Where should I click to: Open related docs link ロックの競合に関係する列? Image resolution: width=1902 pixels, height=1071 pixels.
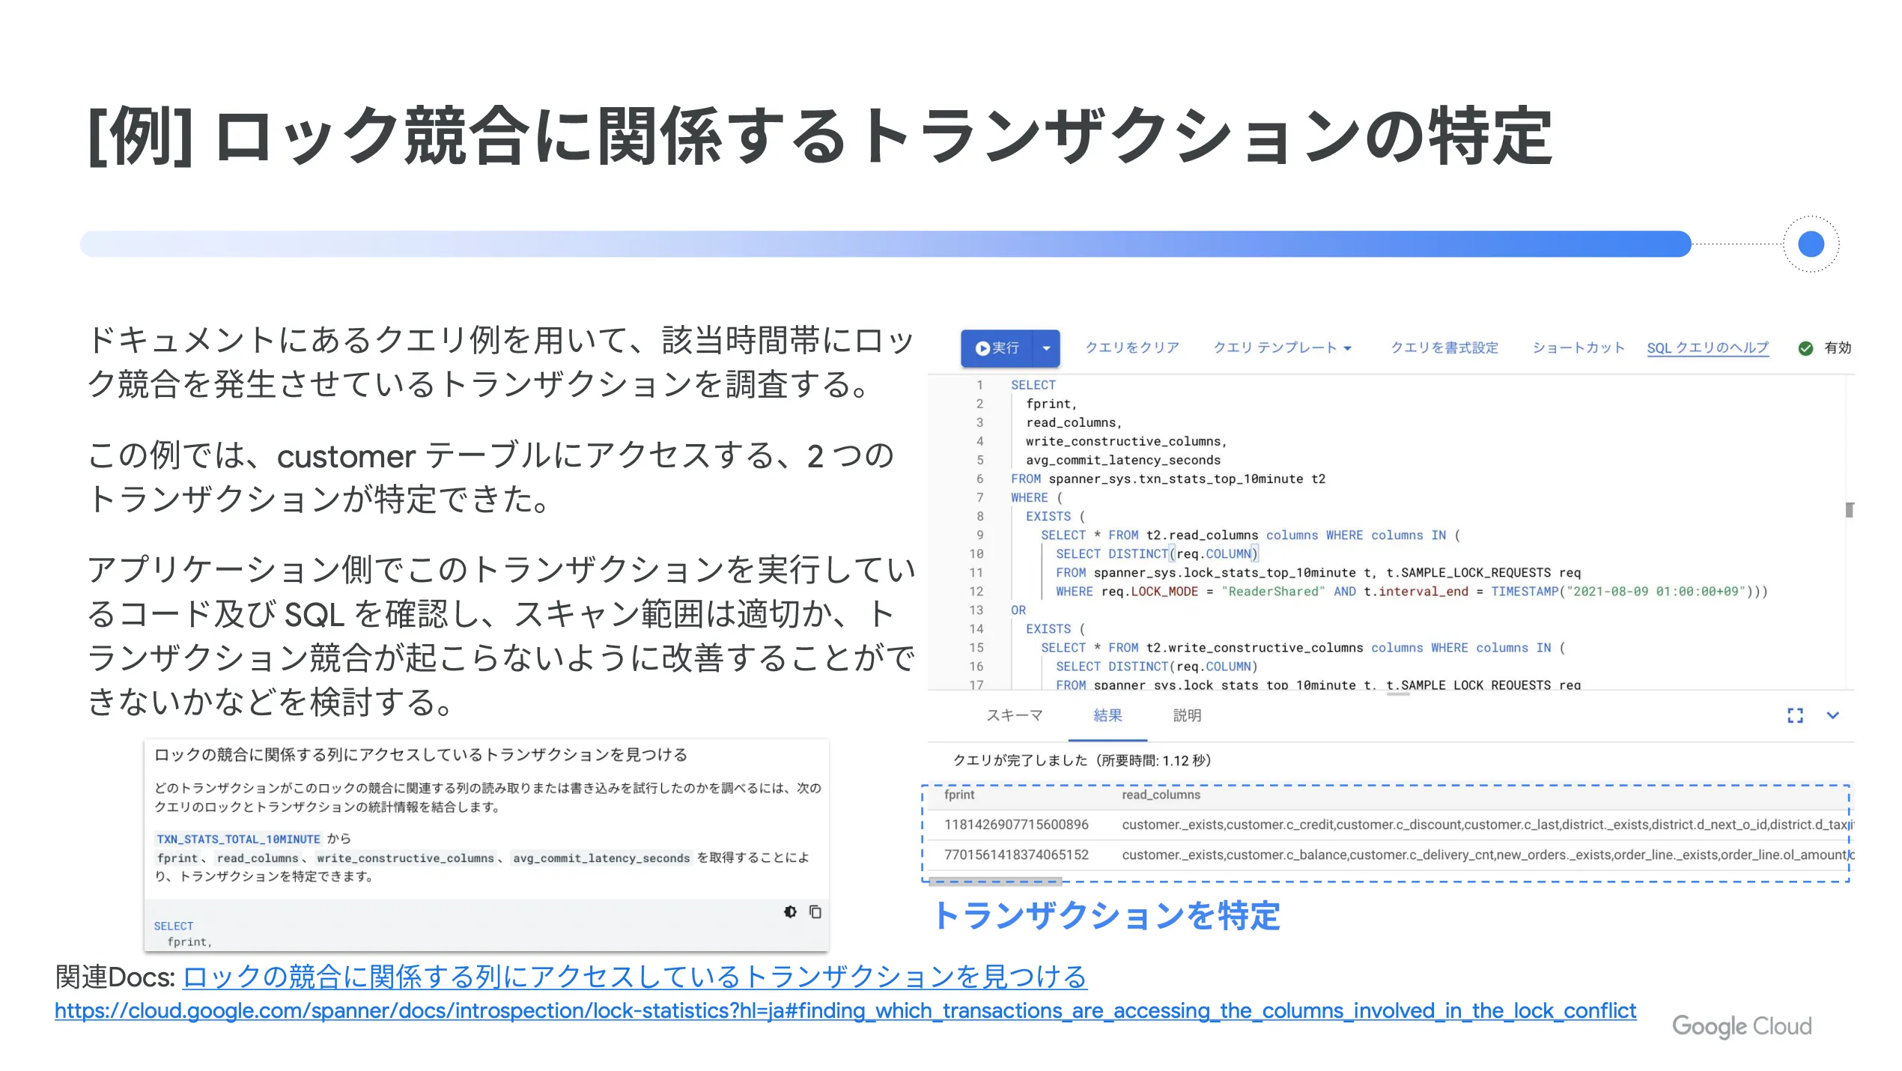635,977
